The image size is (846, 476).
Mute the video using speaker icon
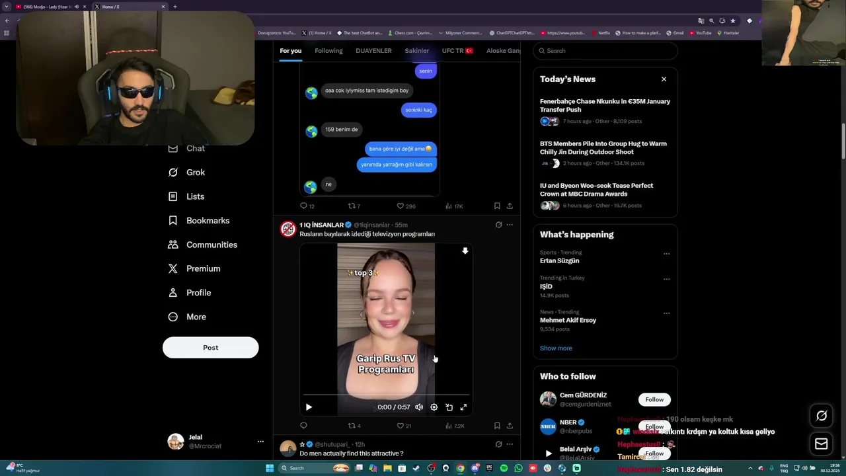(419, 407)
